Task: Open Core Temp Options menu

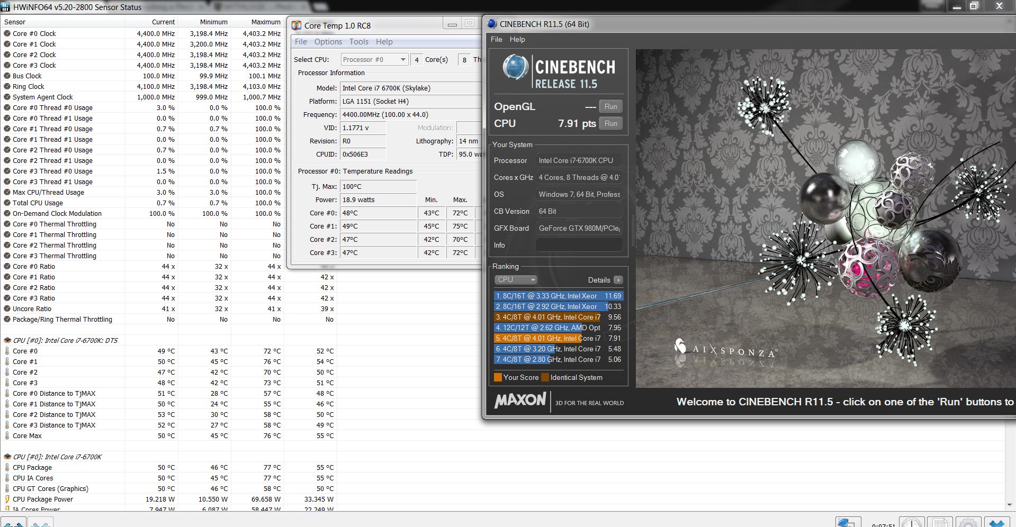Action: (328, 42)
